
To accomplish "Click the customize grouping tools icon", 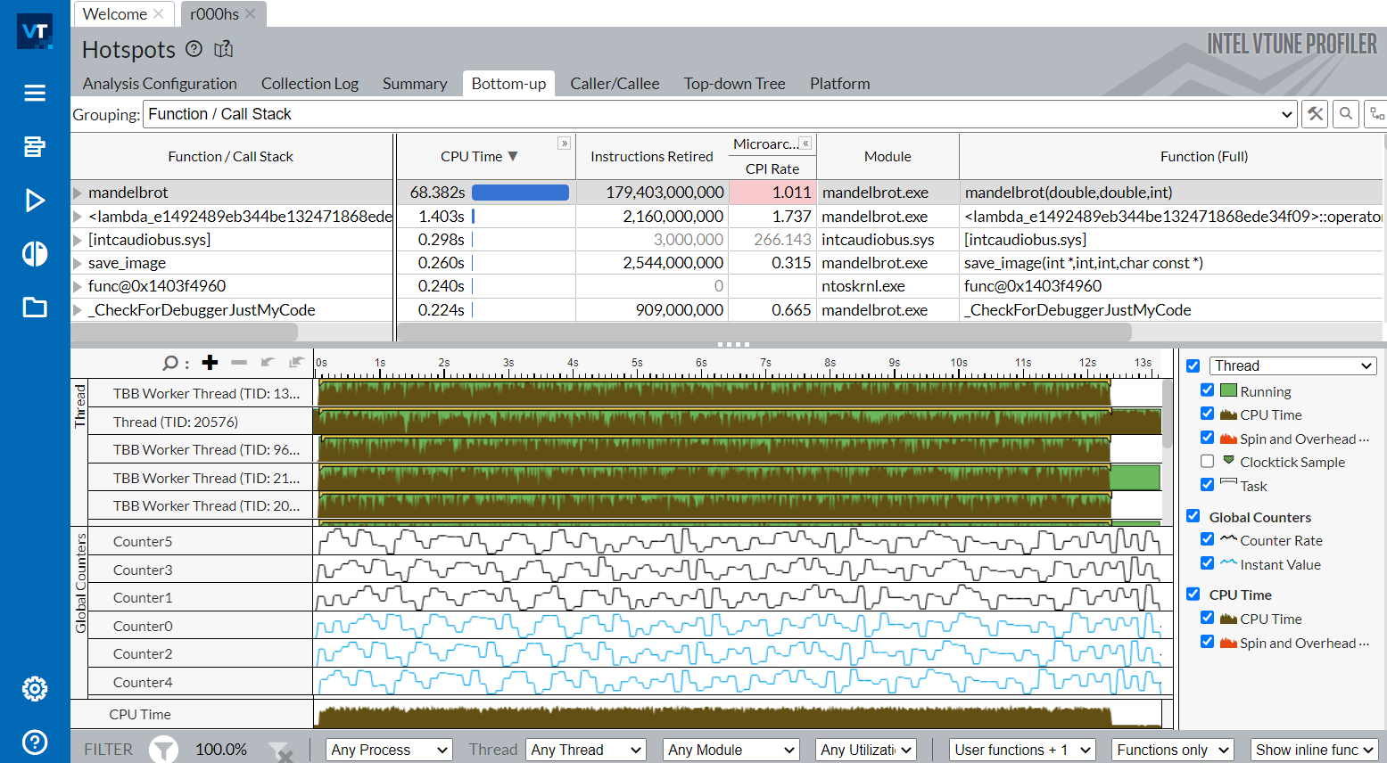I will coord(1315,114).
